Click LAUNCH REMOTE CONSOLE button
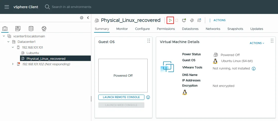This screenshot has height=121, width=278. click(x=121, y=97)
